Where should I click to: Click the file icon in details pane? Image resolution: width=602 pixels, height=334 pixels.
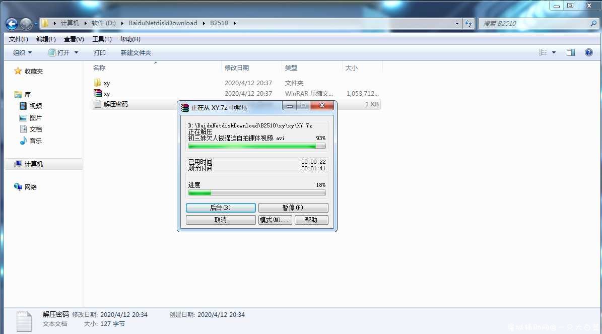click(24, 321)
